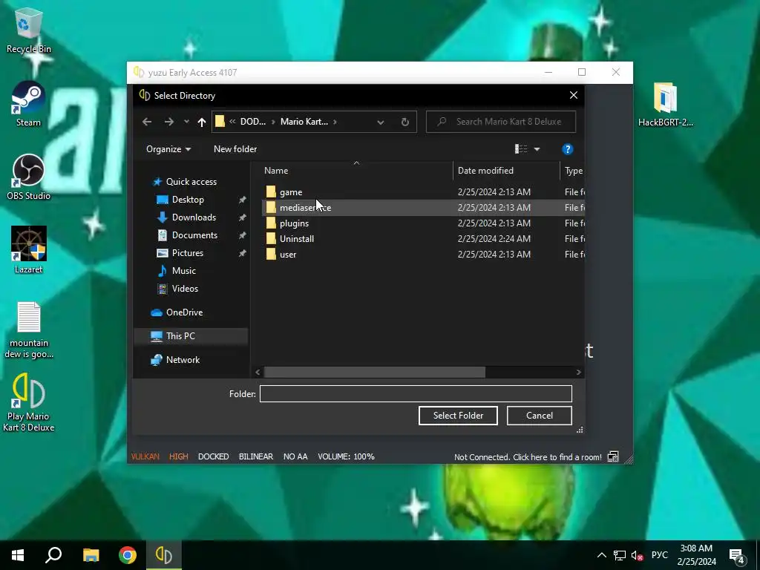Open File Explorer from the taskbar
The width and height of the screenshot is (760, 570).
click(91, 555)
